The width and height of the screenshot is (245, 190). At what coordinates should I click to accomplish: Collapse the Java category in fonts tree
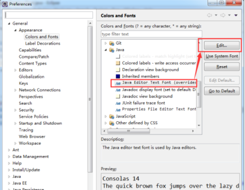[x=106, y=50]
